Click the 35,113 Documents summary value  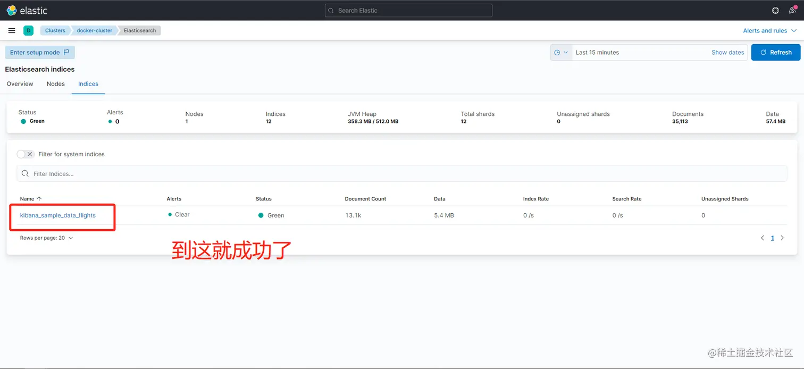tap(680, 121)
